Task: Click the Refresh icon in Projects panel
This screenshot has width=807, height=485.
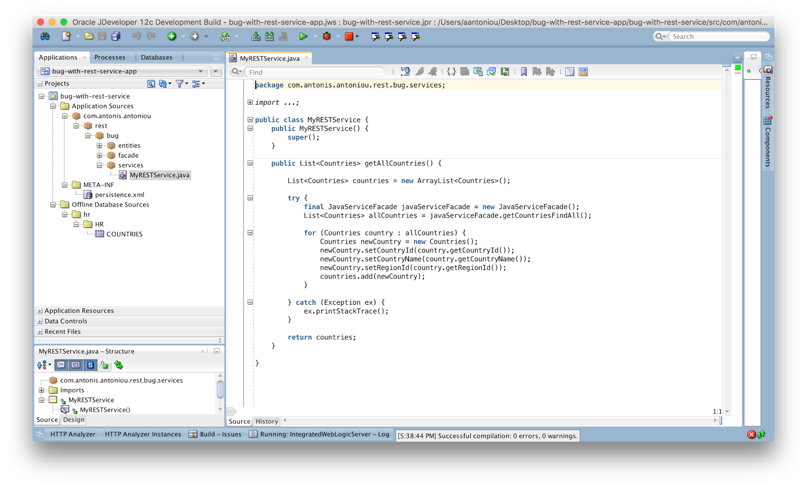Action: 163,84
